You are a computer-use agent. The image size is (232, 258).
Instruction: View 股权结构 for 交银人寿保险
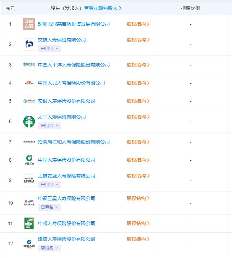[x=138, y=40]
